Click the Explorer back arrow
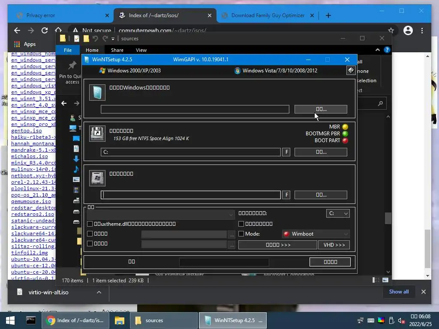Screen dimensions: 439x329 point(64,103)
